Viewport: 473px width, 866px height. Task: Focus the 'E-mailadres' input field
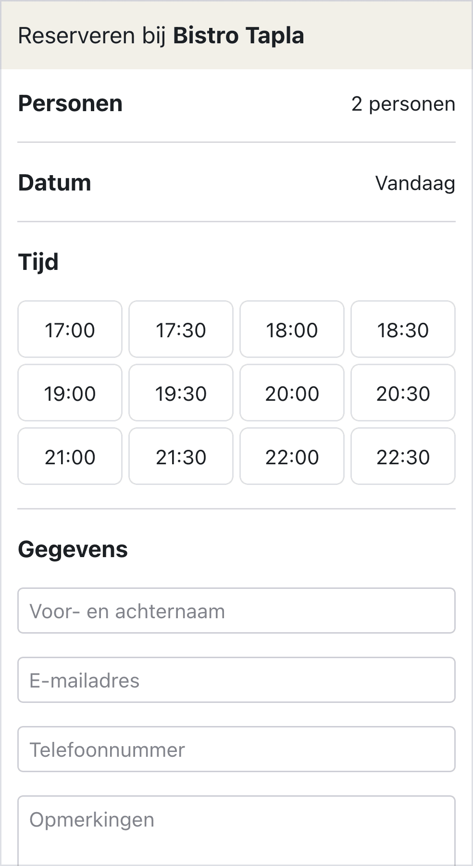tap(236, 680)
